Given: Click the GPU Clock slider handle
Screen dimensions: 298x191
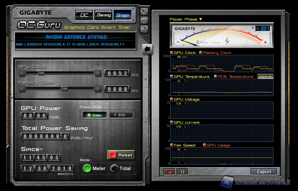Looking at the screenshot, I should pos(41,73).
